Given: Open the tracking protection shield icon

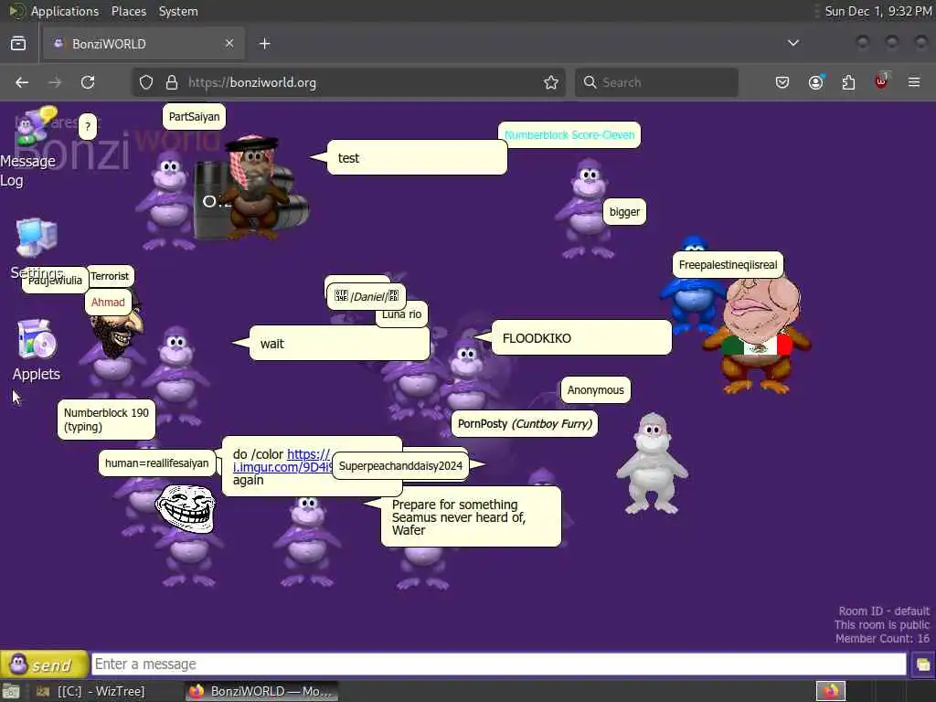Looking at the screenshot, I should click(146, 82).
